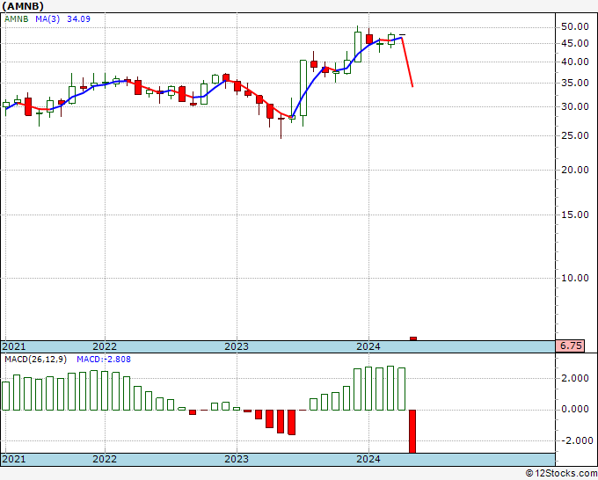Screen dimensions: 598x480
Task: Click the 35.00 price axis label
Action: coord(575,83)
